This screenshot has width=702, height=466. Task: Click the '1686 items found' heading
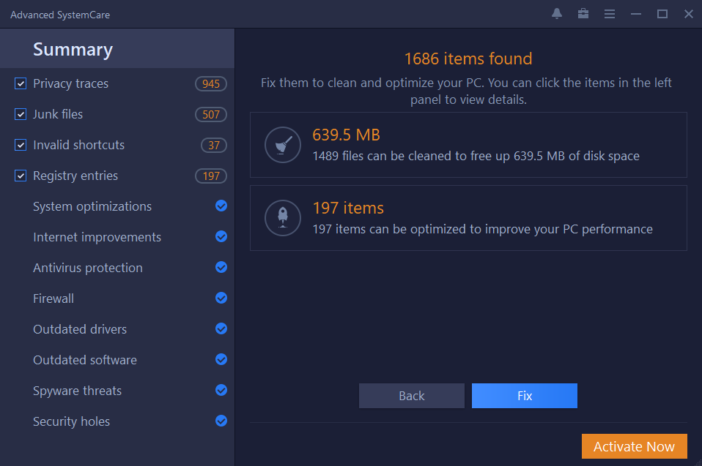coord(468,59)
